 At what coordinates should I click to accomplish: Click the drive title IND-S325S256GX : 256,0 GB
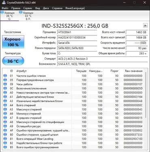tap(75, 26)
